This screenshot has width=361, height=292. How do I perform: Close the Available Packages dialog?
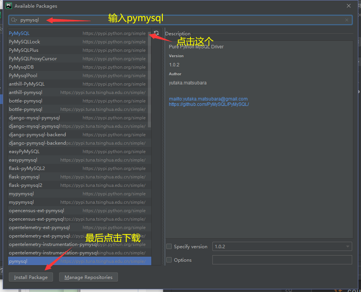pyautogui.click(x=349, y=6)
